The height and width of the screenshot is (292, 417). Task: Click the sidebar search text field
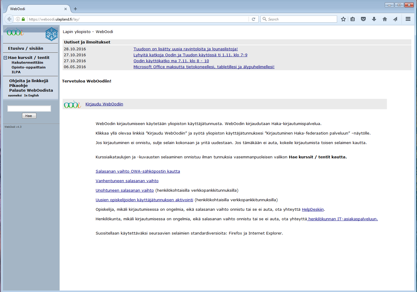29,108
